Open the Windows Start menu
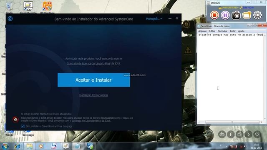This screenshot has width=267, height=150. pos(5,146)
